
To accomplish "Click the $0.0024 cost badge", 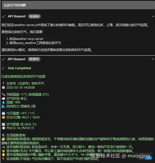I will (34, 16).
